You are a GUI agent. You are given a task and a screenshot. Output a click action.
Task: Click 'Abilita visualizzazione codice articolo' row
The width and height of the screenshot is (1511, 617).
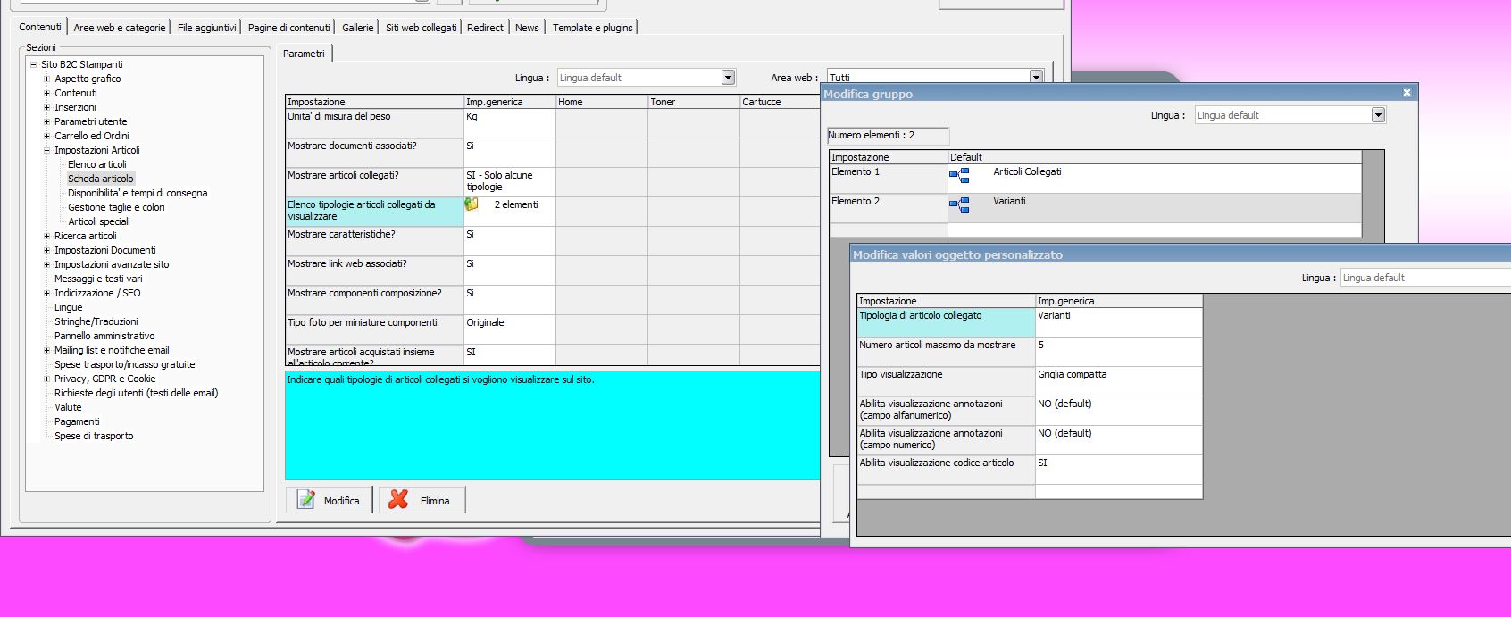[1030, 470]
